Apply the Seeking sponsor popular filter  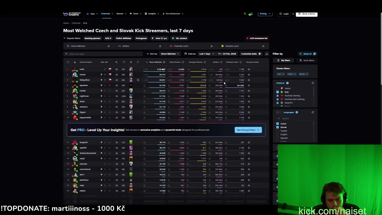[93, 38]
